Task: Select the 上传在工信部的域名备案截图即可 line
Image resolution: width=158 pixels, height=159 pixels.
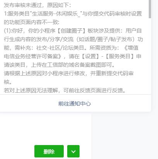Action: pos(73,65)
